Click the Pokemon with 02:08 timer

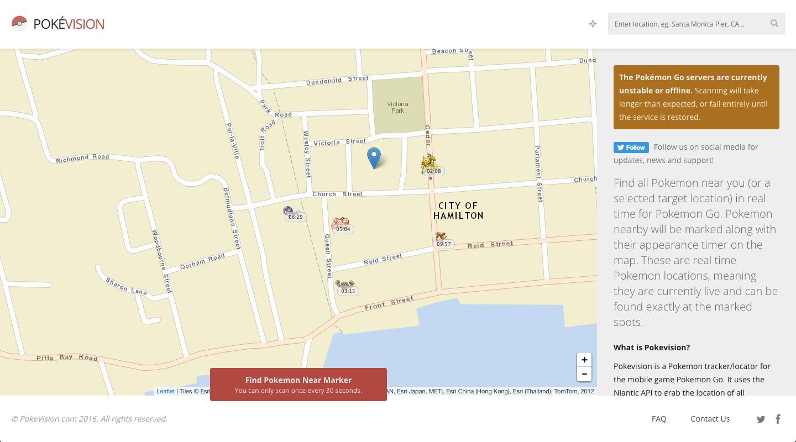pos(429,164)
